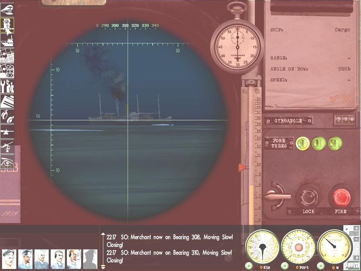Cancel notepad data with the X mark
Image resolution: width=361 pixels, height=271 pixels.
tap(346, 99)
